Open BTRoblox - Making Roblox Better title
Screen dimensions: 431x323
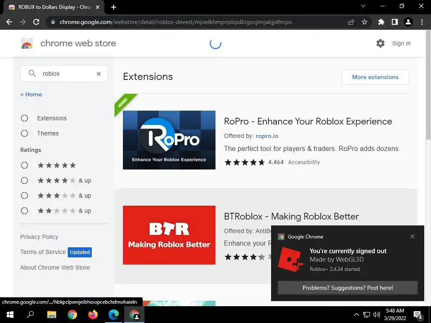pos(291,217)
